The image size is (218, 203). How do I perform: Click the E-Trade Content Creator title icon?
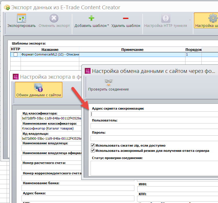pos(7,7)
